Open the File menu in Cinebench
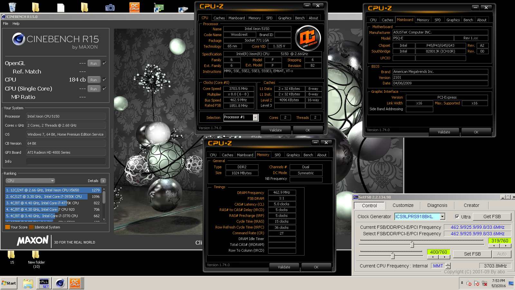The height and width of the screenshot is (290, 515). pos(5,24)
